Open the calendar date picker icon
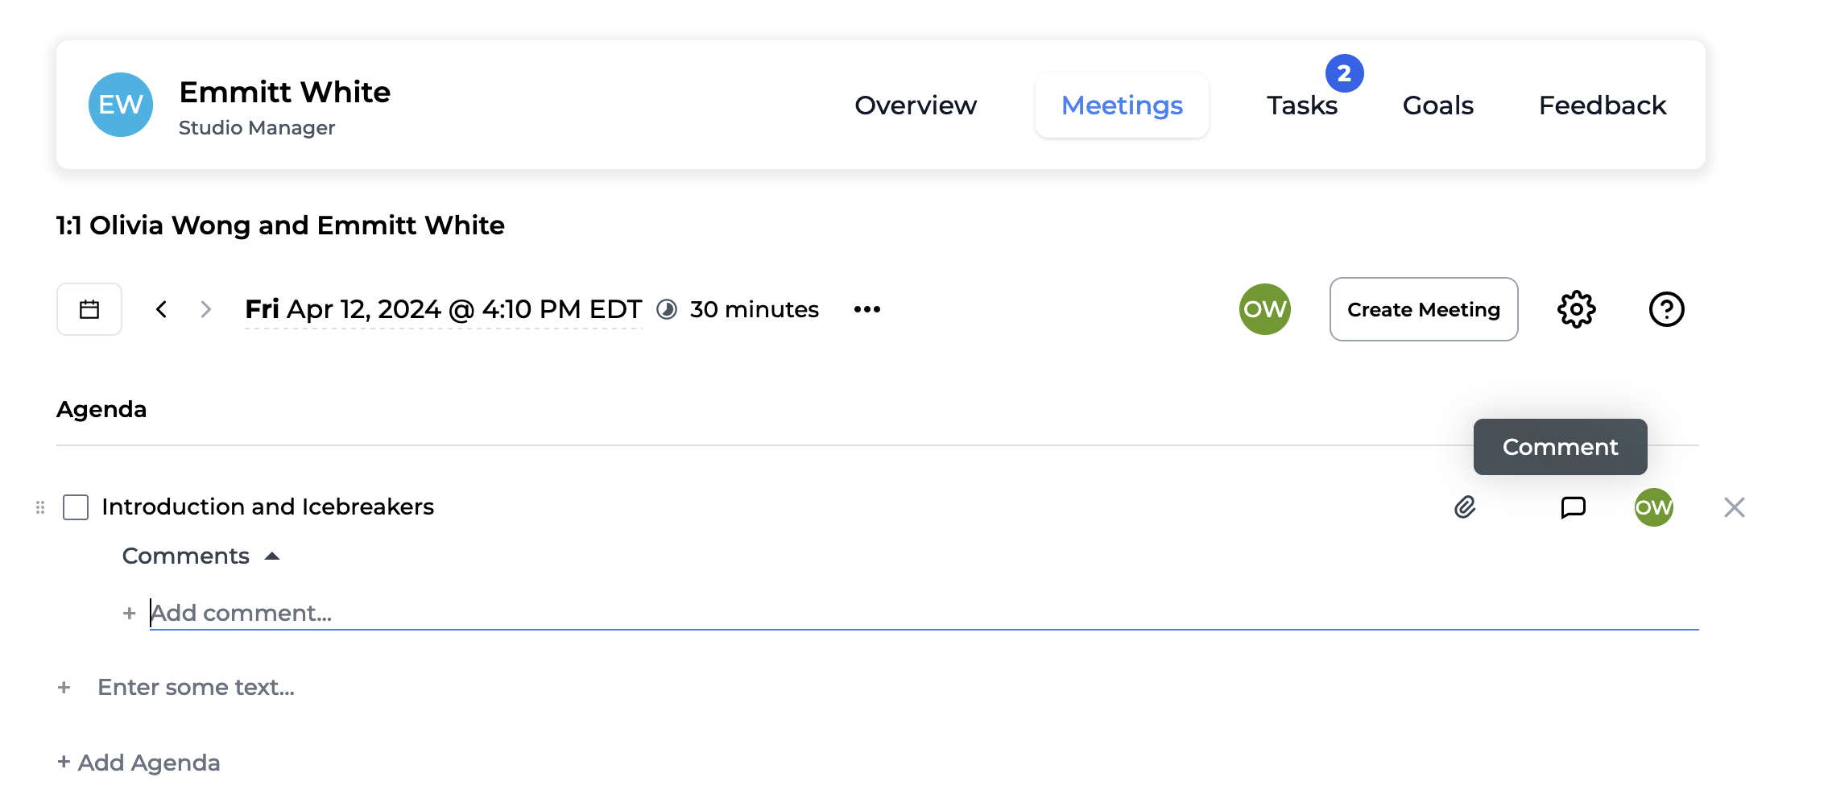Screen dimensions: 1828x794 89,309
